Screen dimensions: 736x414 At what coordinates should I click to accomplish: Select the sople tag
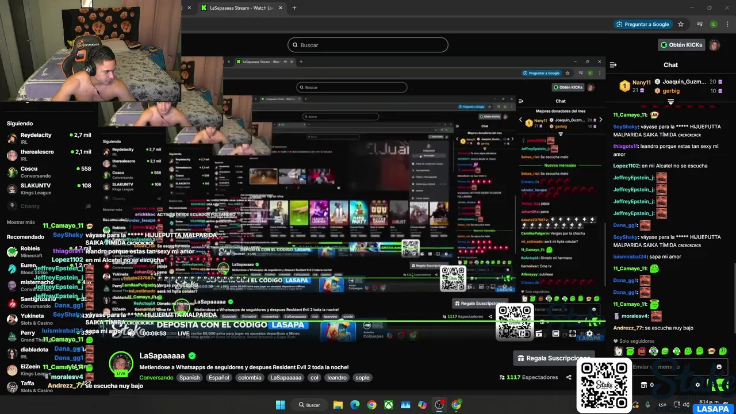point(362,378)
